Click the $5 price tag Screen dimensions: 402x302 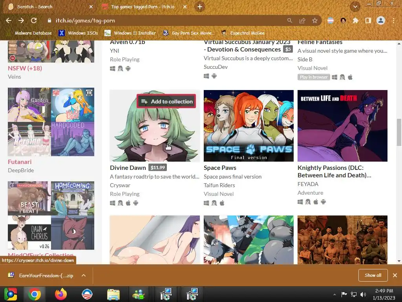tap(288, 49)
